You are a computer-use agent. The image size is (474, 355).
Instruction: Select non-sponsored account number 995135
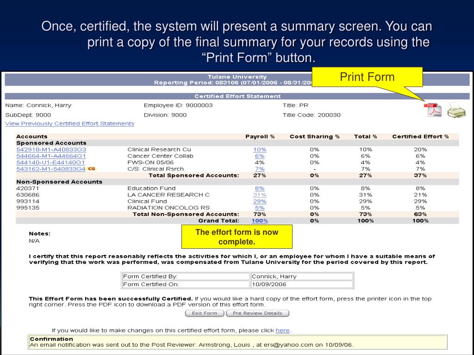tap(28, 208)
